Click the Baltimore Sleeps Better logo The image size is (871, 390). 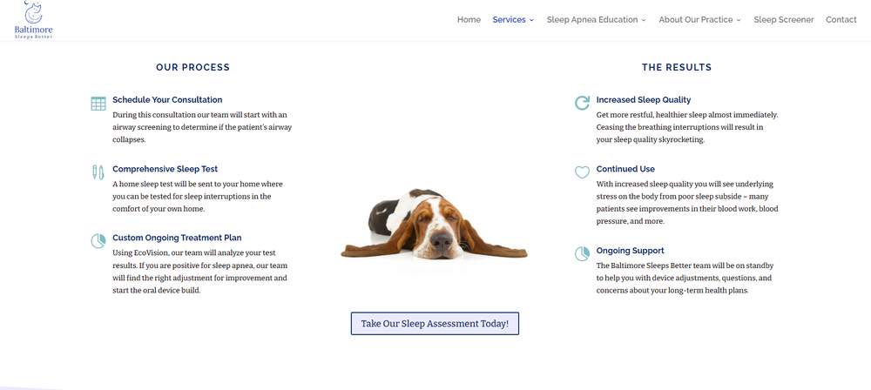coord(34,20)
